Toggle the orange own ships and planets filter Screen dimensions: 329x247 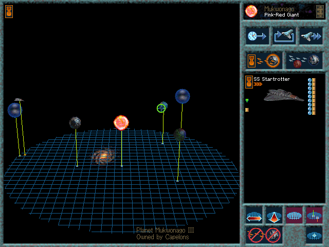coord(264,61)
